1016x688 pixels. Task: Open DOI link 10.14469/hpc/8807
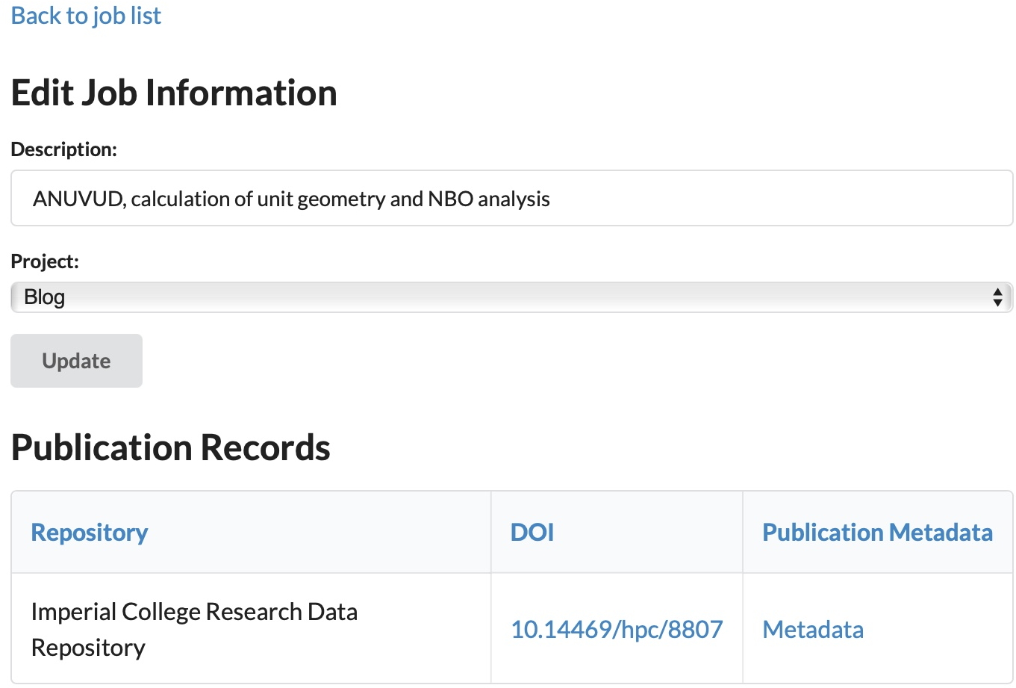(616, 630)
